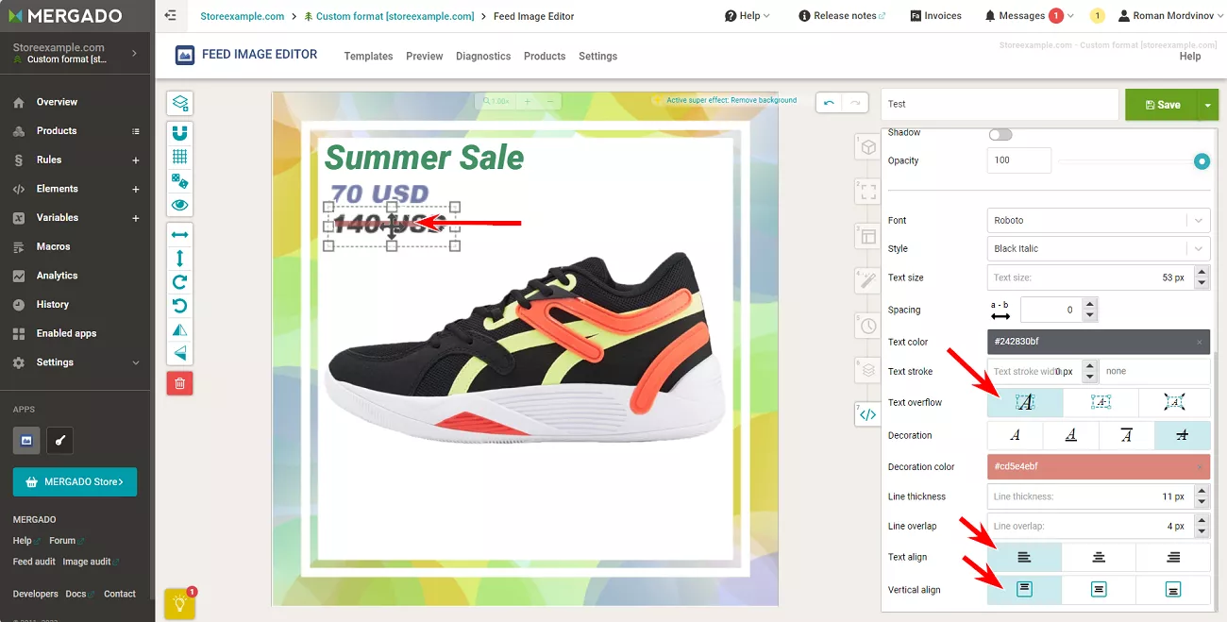This screenshot has width=1227, height=622.
Task: Open the Font dropdown Roboto
Action: [x=1099, y=220]
